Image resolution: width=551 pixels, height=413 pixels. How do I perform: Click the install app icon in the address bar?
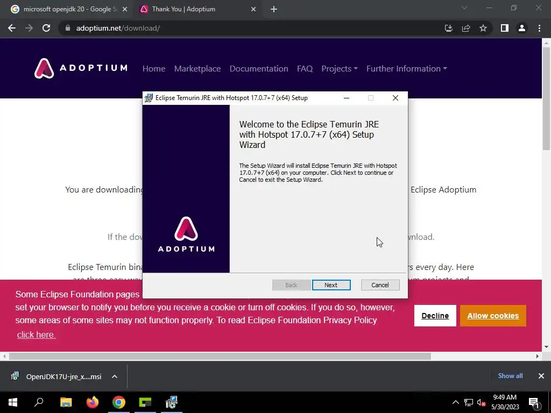pos(448,28)
